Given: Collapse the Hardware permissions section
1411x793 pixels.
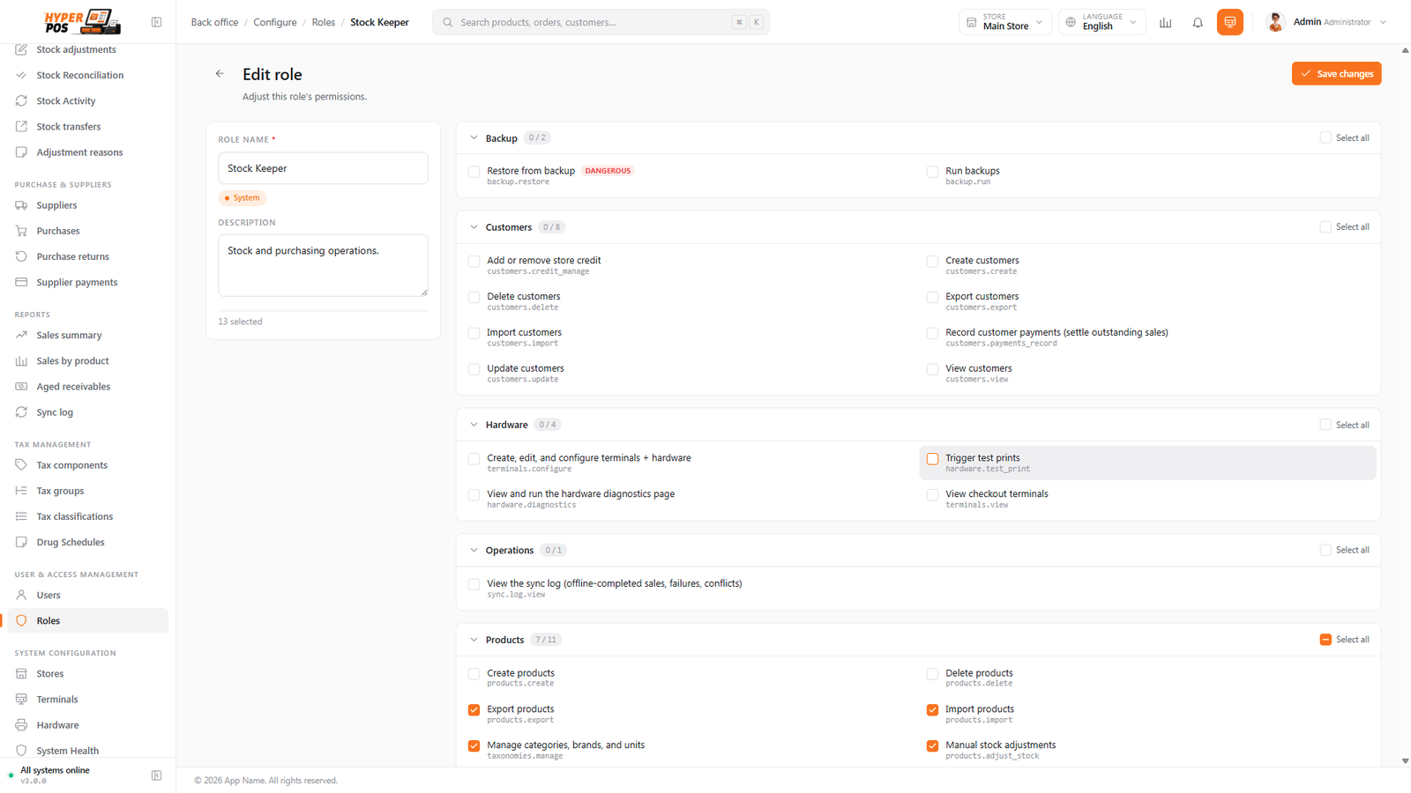Looking at the screenshot, I should point(474,425).
